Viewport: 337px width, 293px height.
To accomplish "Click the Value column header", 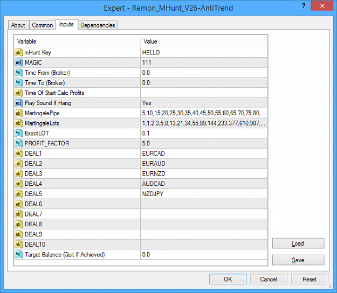I will 204,41.
